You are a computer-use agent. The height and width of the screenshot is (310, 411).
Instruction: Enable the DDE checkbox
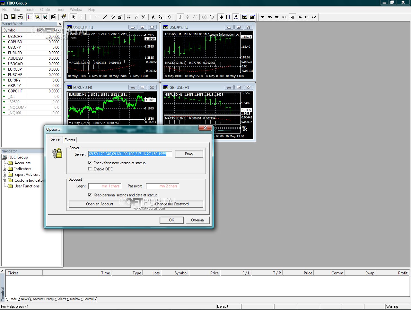pos(90,169)
